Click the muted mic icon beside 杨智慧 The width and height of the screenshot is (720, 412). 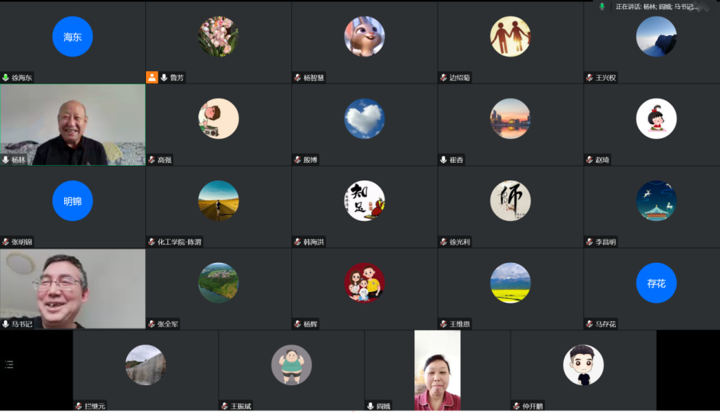[297, 78]
